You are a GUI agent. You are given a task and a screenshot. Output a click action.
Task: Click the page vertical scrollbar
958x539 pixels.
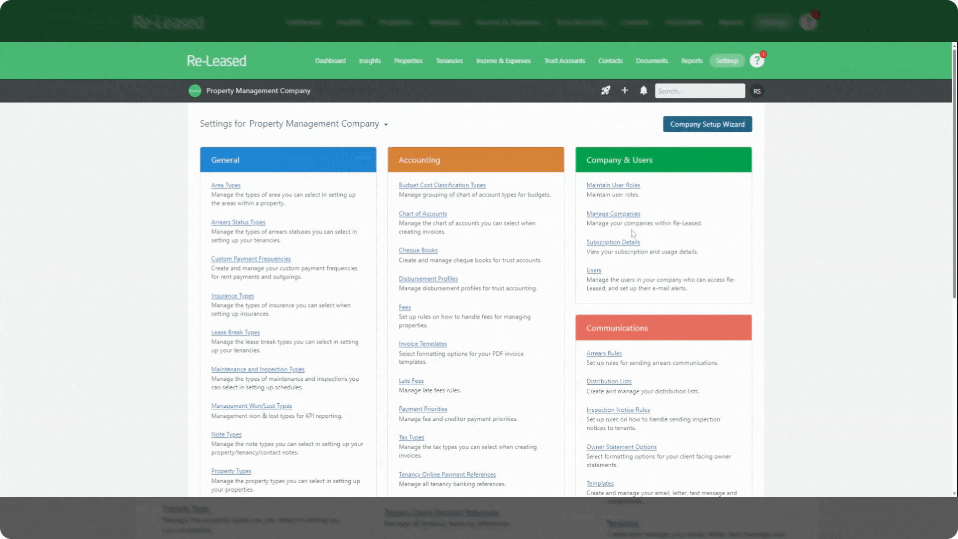[954, 175]
